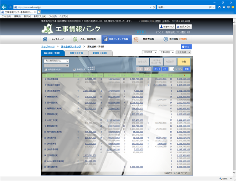
Task: Open browser settings gear icon
Action: pos(228,7)
